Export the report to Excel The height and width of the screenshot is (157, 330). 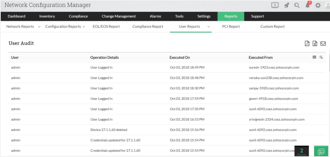tap(315, 44)
